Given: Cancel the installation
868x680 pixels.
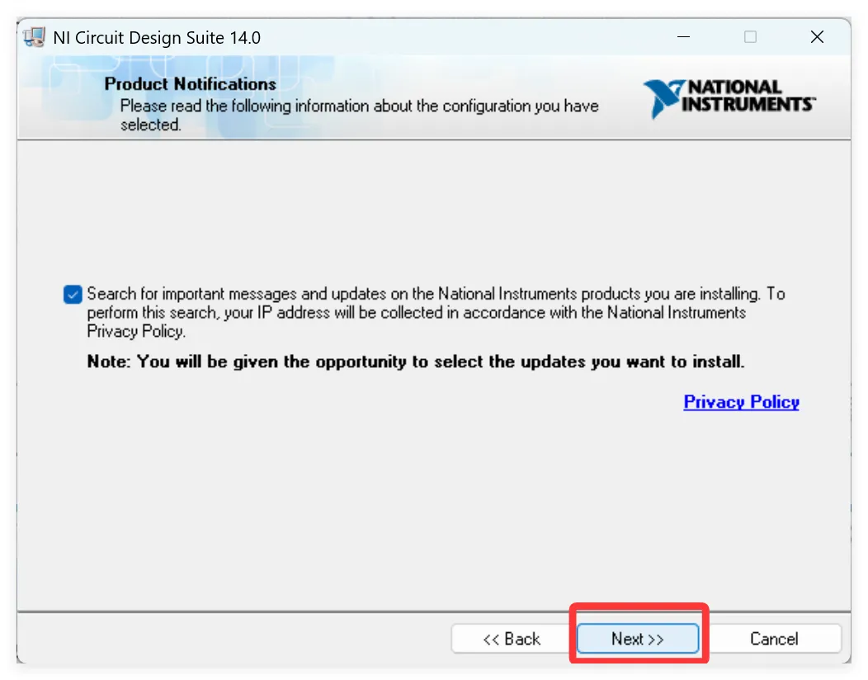Looking at the screenshot, I should (x=774, y=639).
